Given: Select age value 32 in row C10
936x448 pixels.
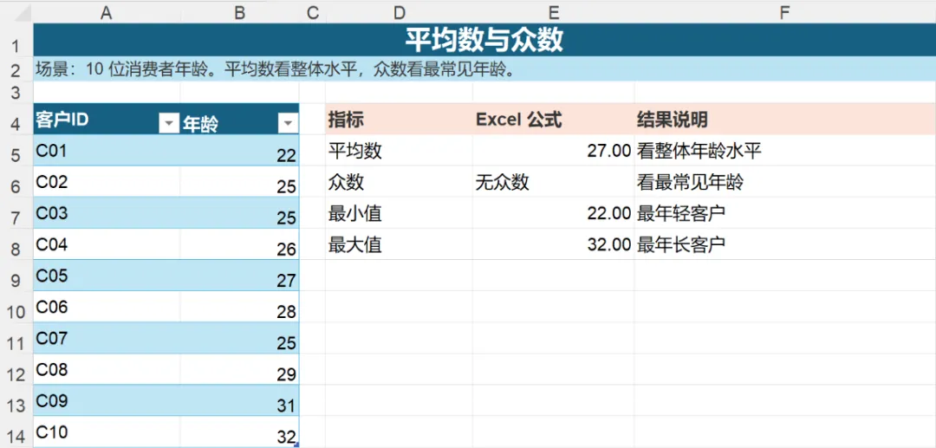Looking at the screenshot, I should [x=239, y=432].
